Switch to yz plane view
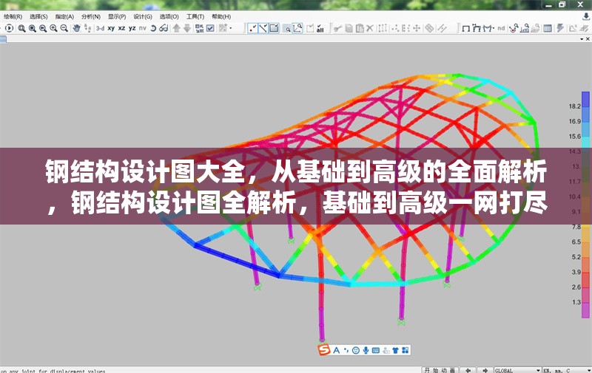 (x=132, y=28)
